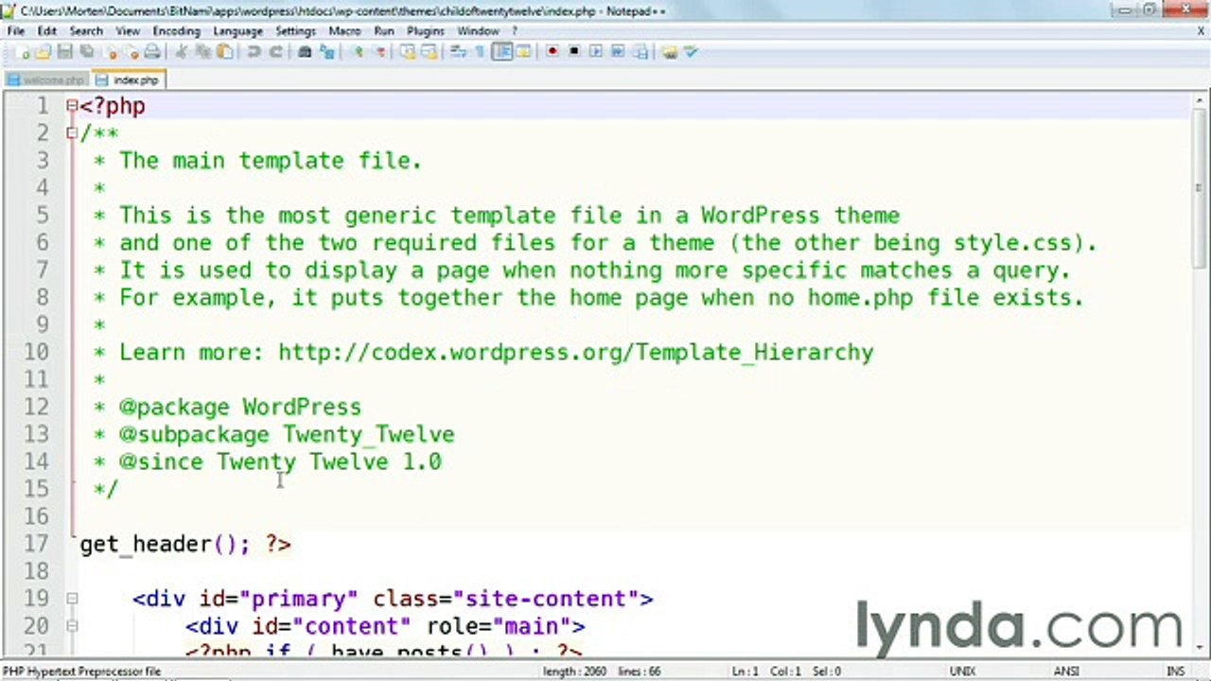Screen dimensions: 1211x681
Task: Click the Open file toolbar icon
Action: point(43,52)
